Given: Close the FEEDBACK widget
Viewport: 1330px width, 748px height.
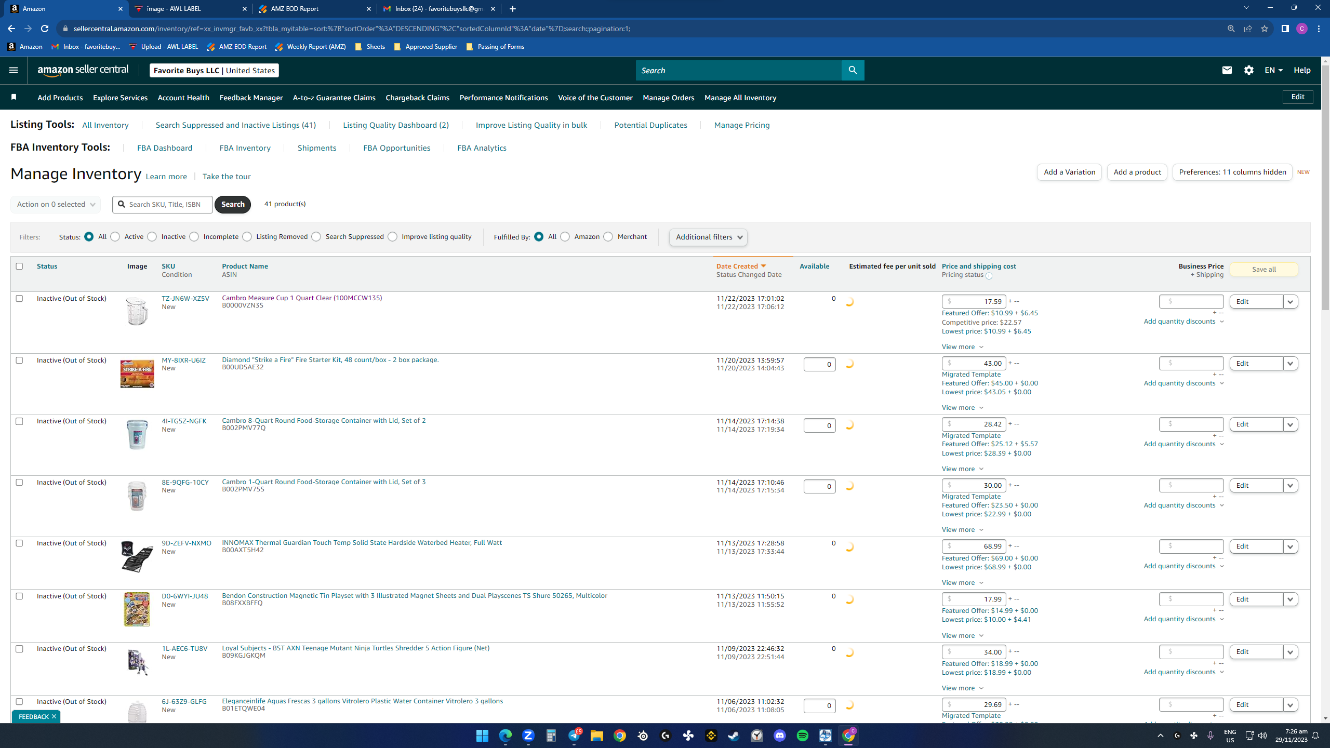Looking at the screenshot, I should coord(54,716).
